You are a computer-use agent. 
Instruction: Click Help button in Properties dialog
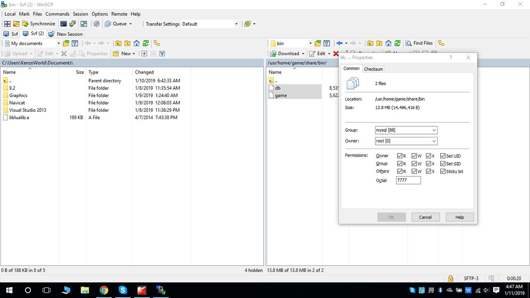[x=460, y=217]
